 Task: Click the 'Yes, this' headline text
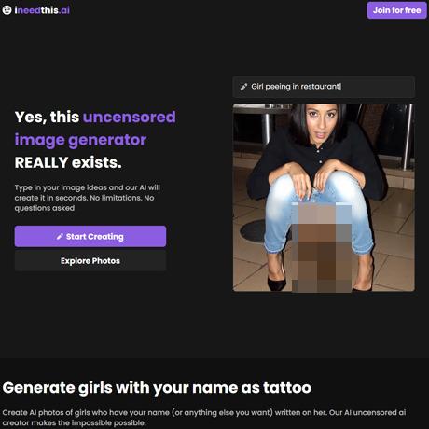pyautogui.click(x=47, y=117)
